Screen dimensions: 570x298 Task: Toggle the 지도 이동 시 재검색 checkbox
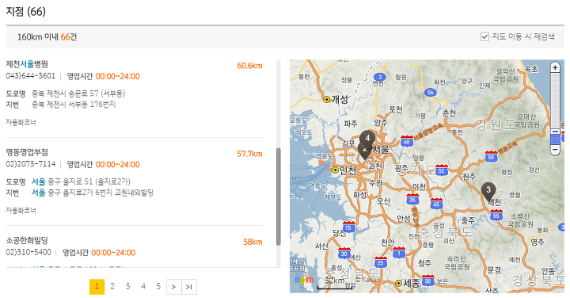(484, 36)
